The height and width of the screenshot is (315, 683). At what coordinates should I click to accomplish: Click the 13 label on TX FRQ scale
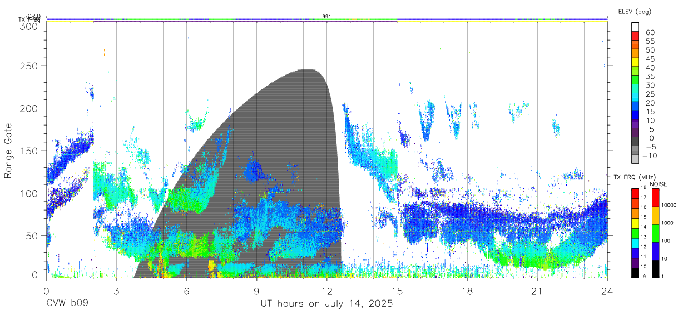[x=644, y=237]
